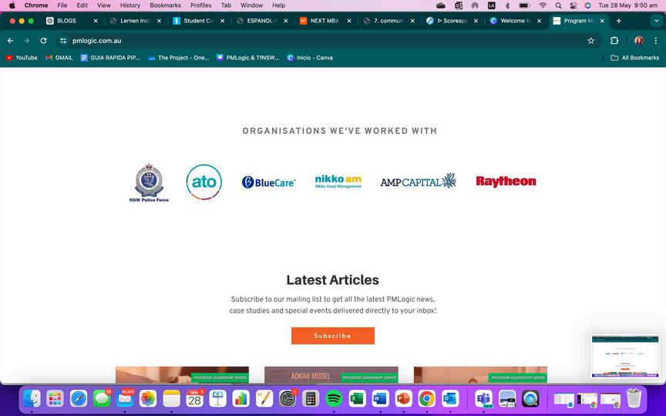
Task: Open Photos from the dock
Action: (x=148, y=398)
